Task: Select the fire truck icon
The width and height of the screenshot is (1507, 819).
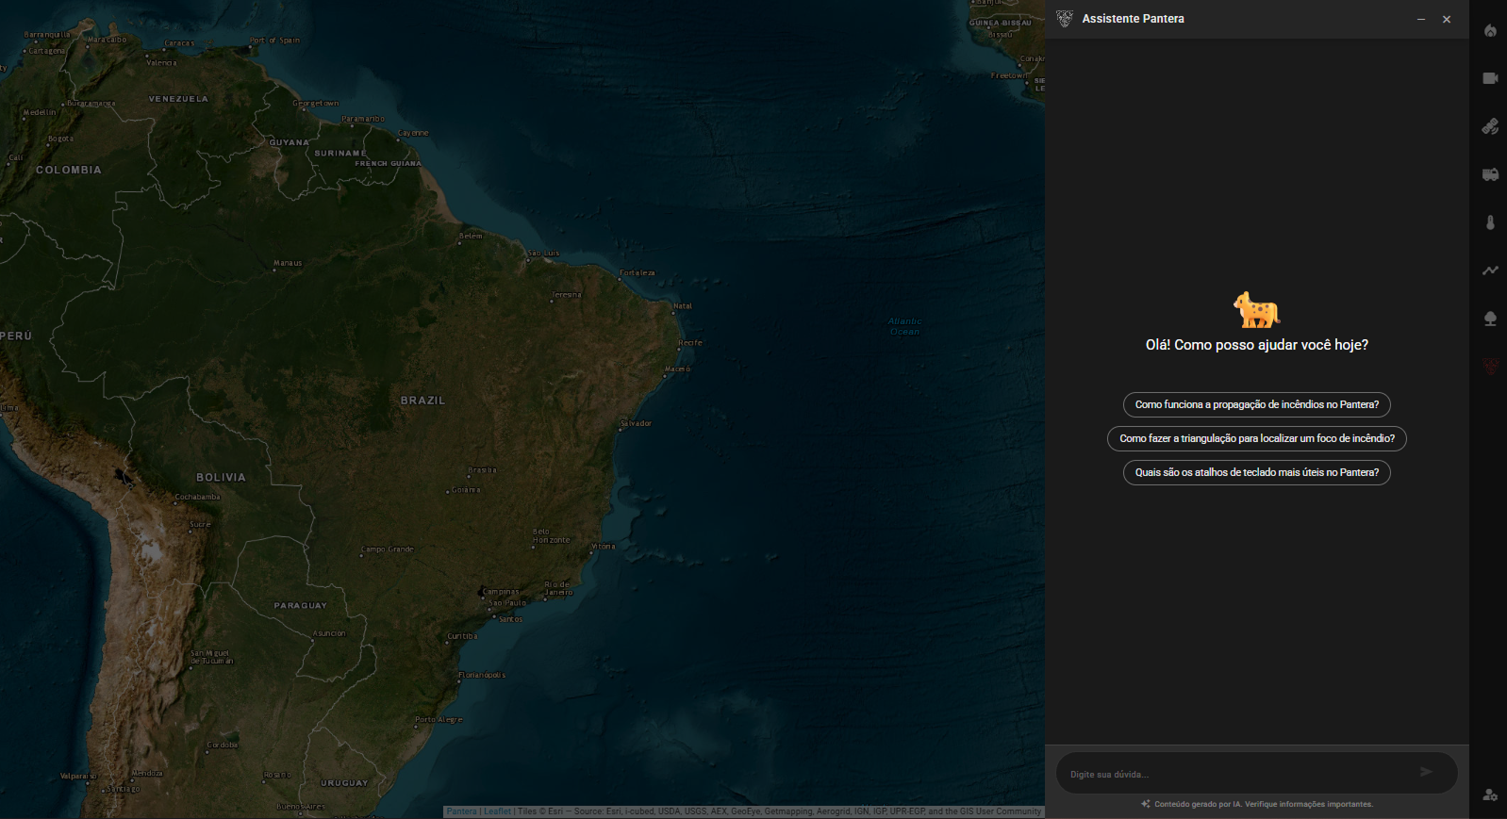Action: 1490,174
